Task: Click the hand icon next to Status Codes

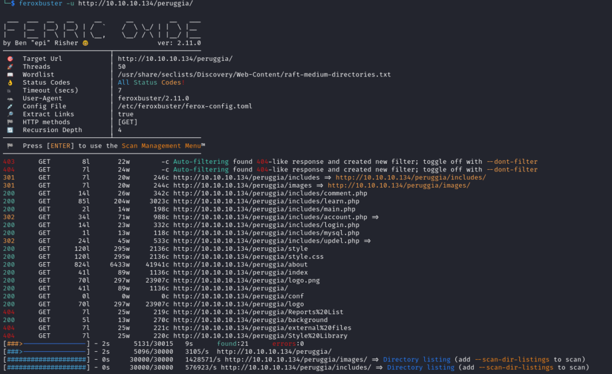Action: pos(10,82)
